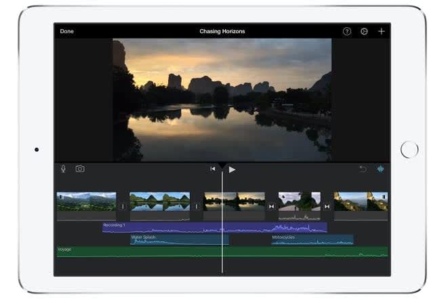Add media with the plus icon
448x299 pixels.
[x=382, y=31]
